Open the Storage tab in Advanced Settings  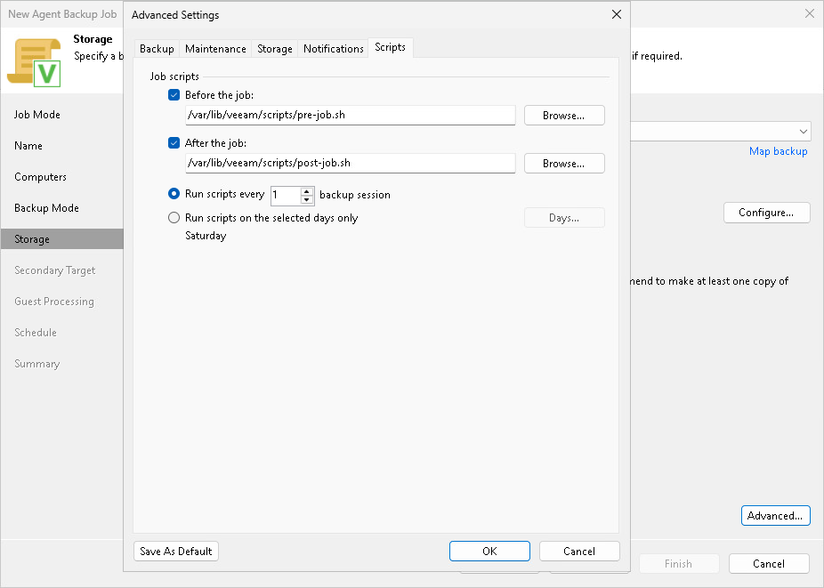tap(275, 49)
